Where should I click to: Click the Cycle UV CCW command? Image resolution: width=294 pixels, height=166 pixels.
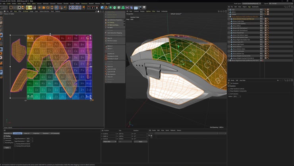click(112, 69)
